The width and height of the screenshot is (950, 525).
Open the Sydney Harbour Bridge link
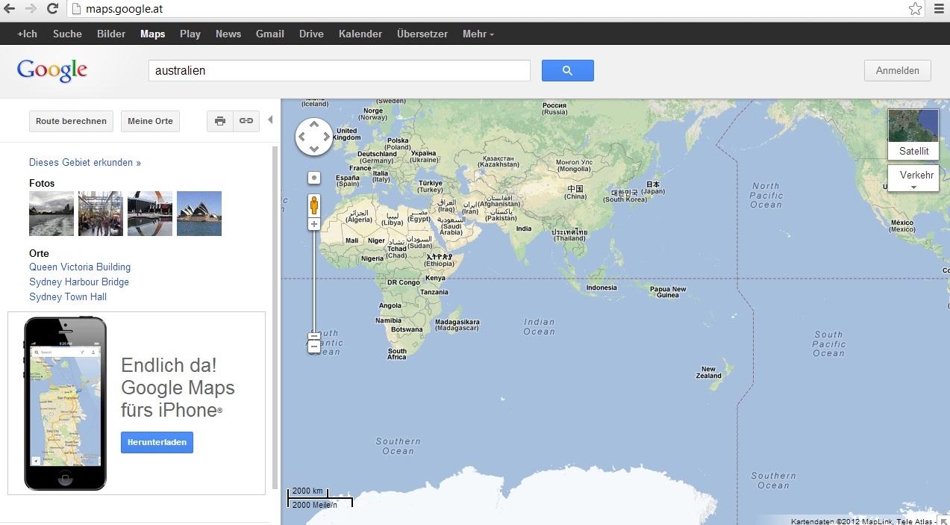pyautogui.click(x=79, y=282)
